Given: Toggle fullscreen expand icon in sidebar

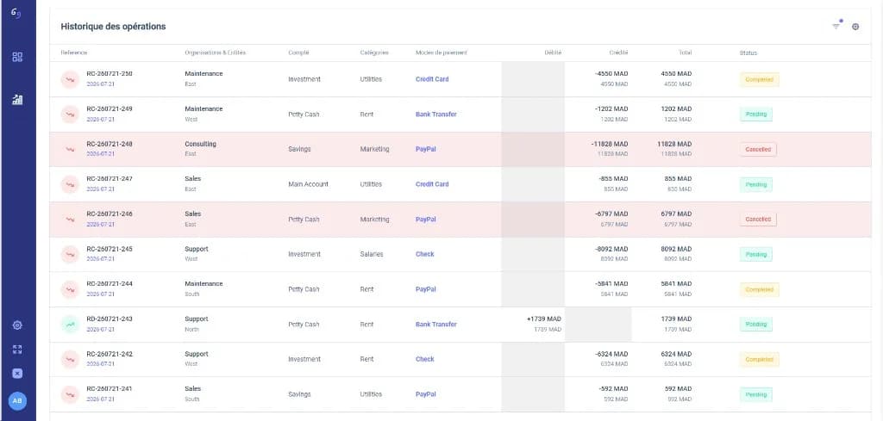Looking at the screenshot, I should tap(17, 350).
